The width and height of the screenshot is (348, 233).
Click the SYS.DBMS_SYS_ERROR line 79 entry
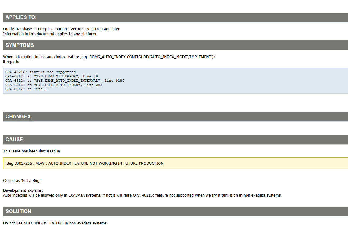[x=52, y=76]
